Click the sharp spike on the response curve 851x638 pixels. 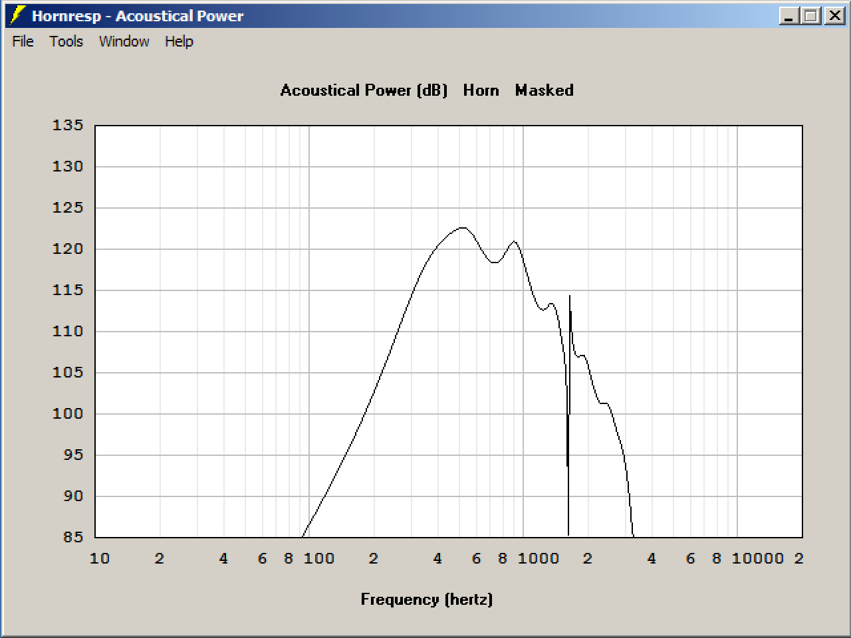[570, 296]
